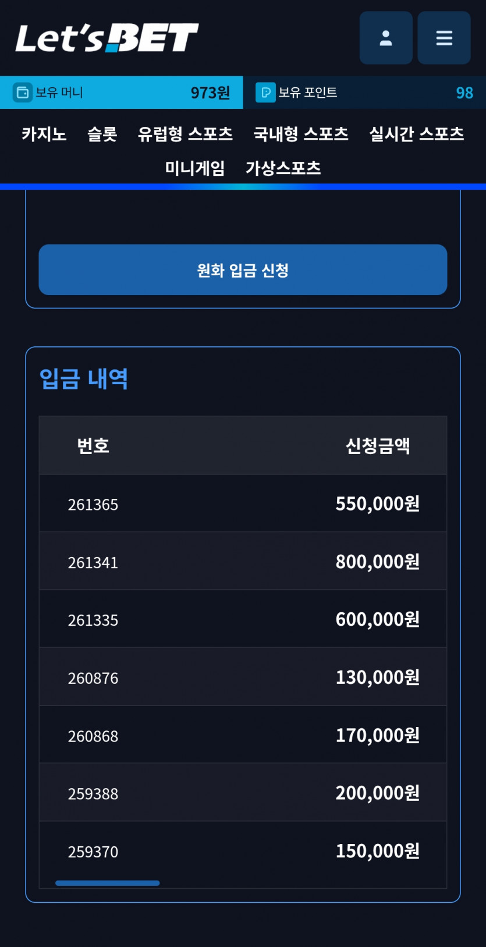Click the 보유 포인트 98 balance

(364, 93)
